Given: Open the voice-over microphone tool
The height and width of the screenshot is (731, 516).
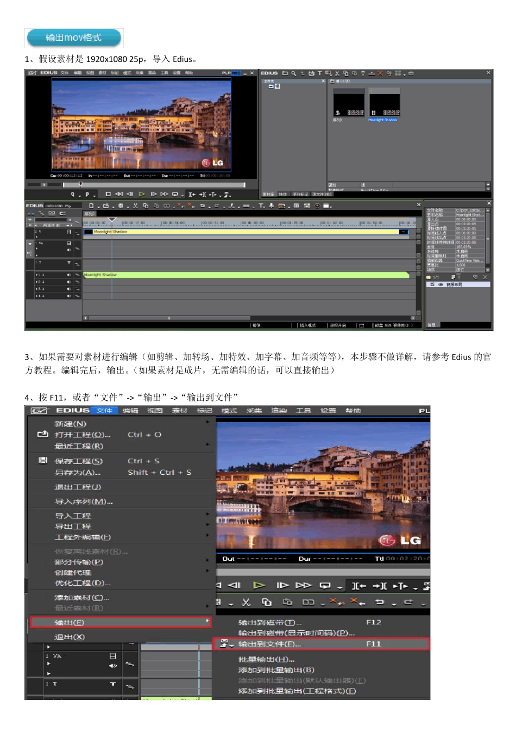Looking at the screenshot, I should (x=271, y=206).
